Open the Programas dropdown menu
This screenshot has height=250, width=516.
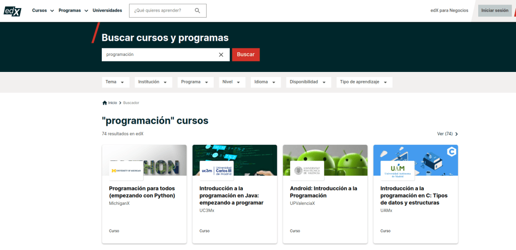click(x=74, y=11)
